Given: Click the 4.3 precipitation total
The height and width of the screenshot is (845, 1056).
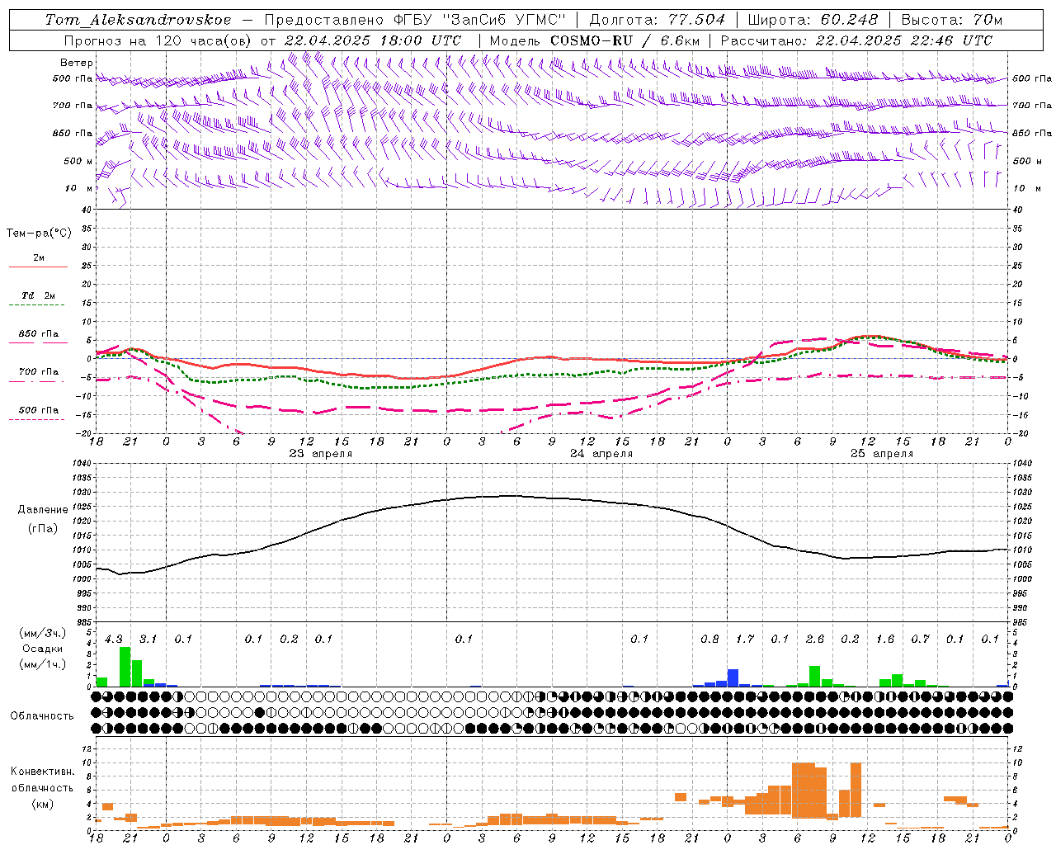Looking at the screenshot, I should [x=114, y=639].
